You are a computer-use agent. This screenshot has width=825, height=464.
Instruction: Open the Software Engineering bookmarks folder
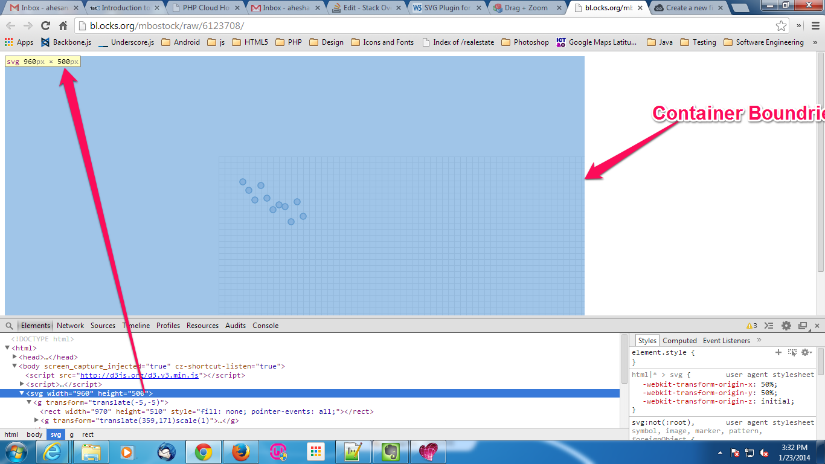point(763,42)
